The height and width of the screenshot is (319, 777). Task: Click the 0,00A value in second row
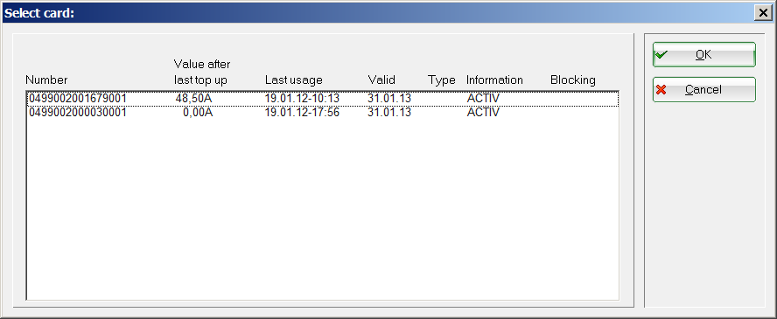[198, 112]
